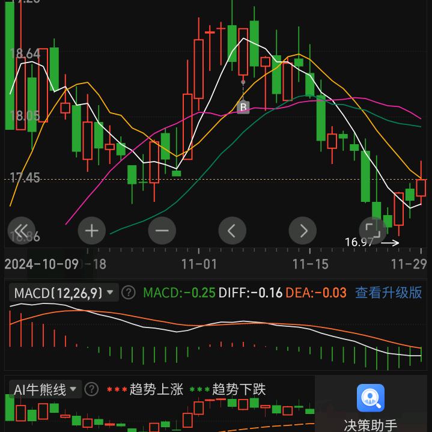Tap the DEA:-0.03 value in the MACD header
Viewport: 432px width, 432px height.
(x=316, y=293)
